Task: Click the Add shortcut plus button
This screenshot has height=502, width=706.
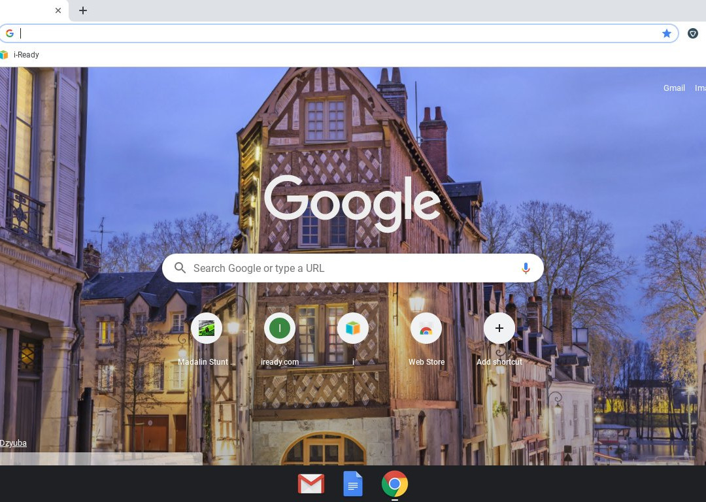Action: point(499,328)
